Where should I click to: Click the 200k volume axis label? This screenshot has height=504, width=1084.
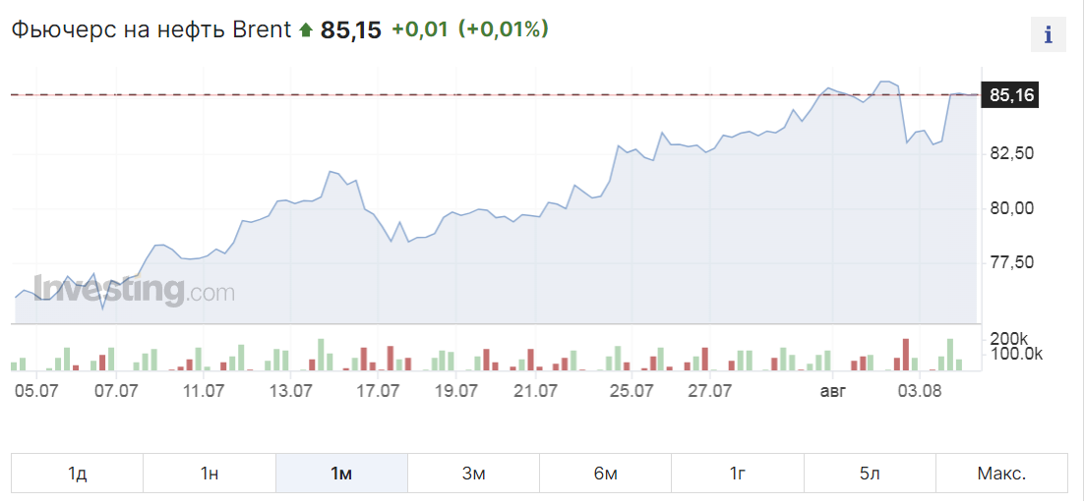pos(1011,340)
